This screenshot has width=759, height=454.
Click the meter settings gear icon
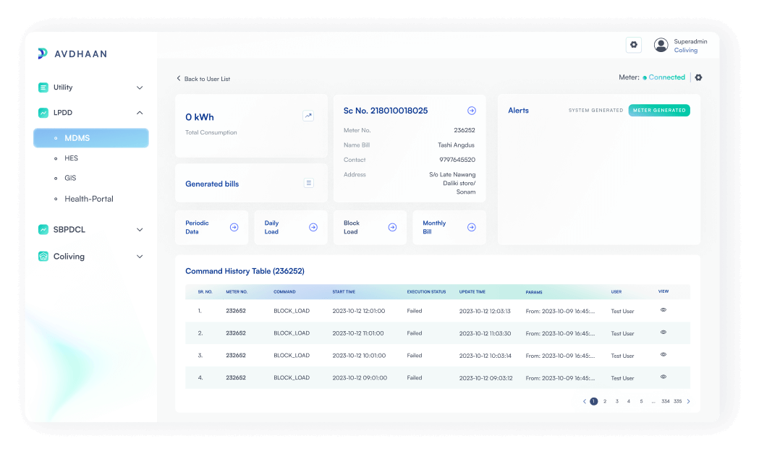coord(698,77)
